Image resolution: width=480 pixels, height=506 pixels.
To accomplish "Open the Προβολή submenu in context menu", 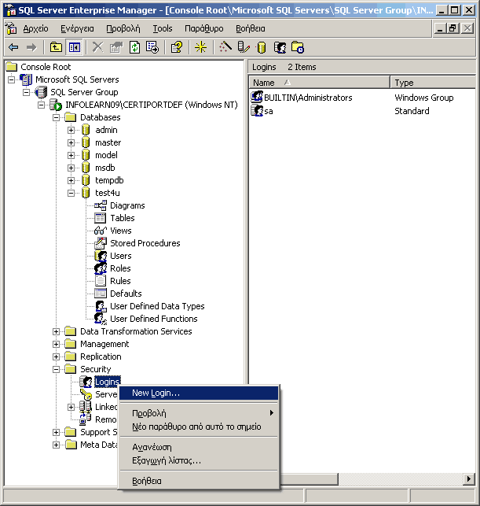I will 199,413.
